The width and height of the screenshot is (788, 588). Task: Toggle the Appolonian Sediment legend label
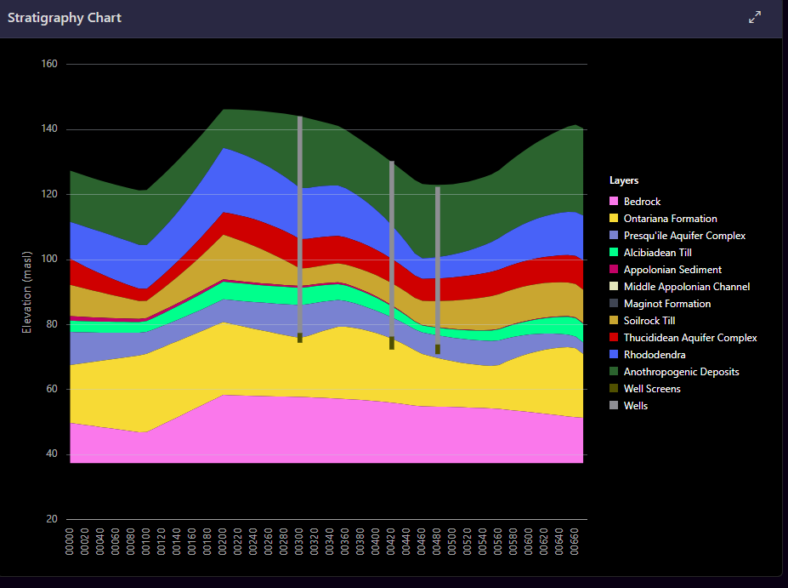(672, 270)
